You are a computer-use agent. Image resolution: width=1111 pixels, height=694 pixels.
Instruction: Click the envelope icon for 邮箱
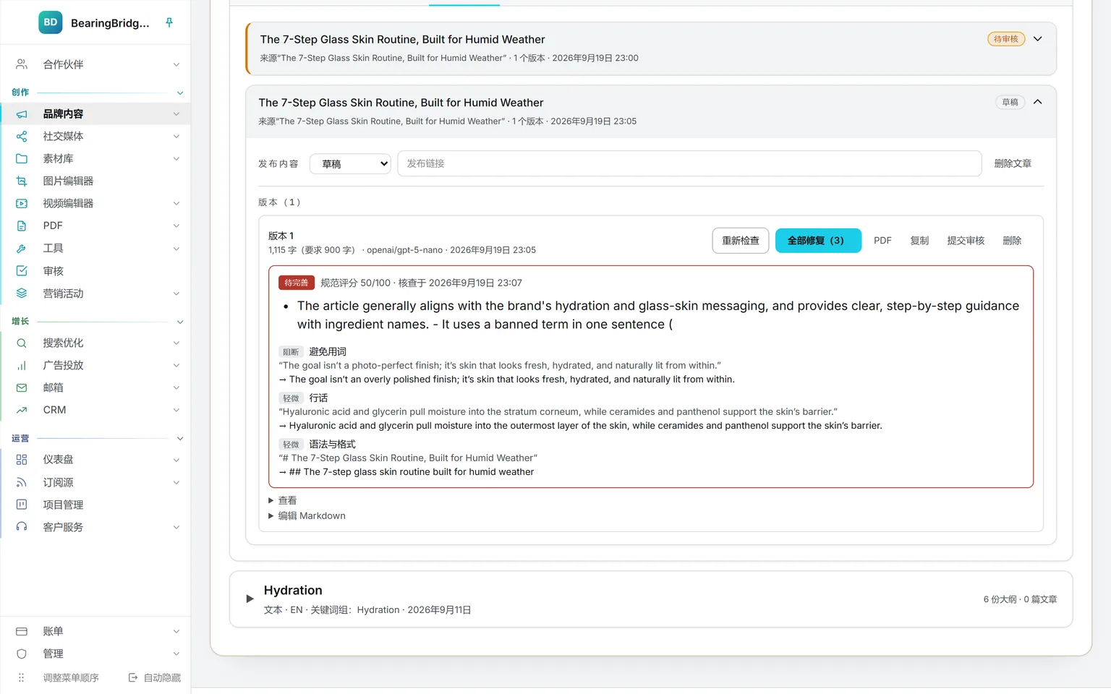tap(22, 387)
